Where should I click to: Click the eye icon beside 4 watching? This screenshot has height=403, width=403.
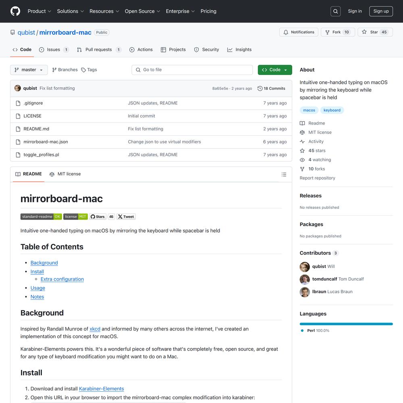[x=302, y=160]
